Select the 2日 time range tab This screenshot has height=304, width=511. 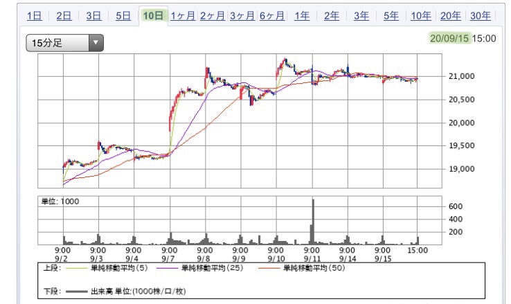pyautogui.click(x=64, y=16)
